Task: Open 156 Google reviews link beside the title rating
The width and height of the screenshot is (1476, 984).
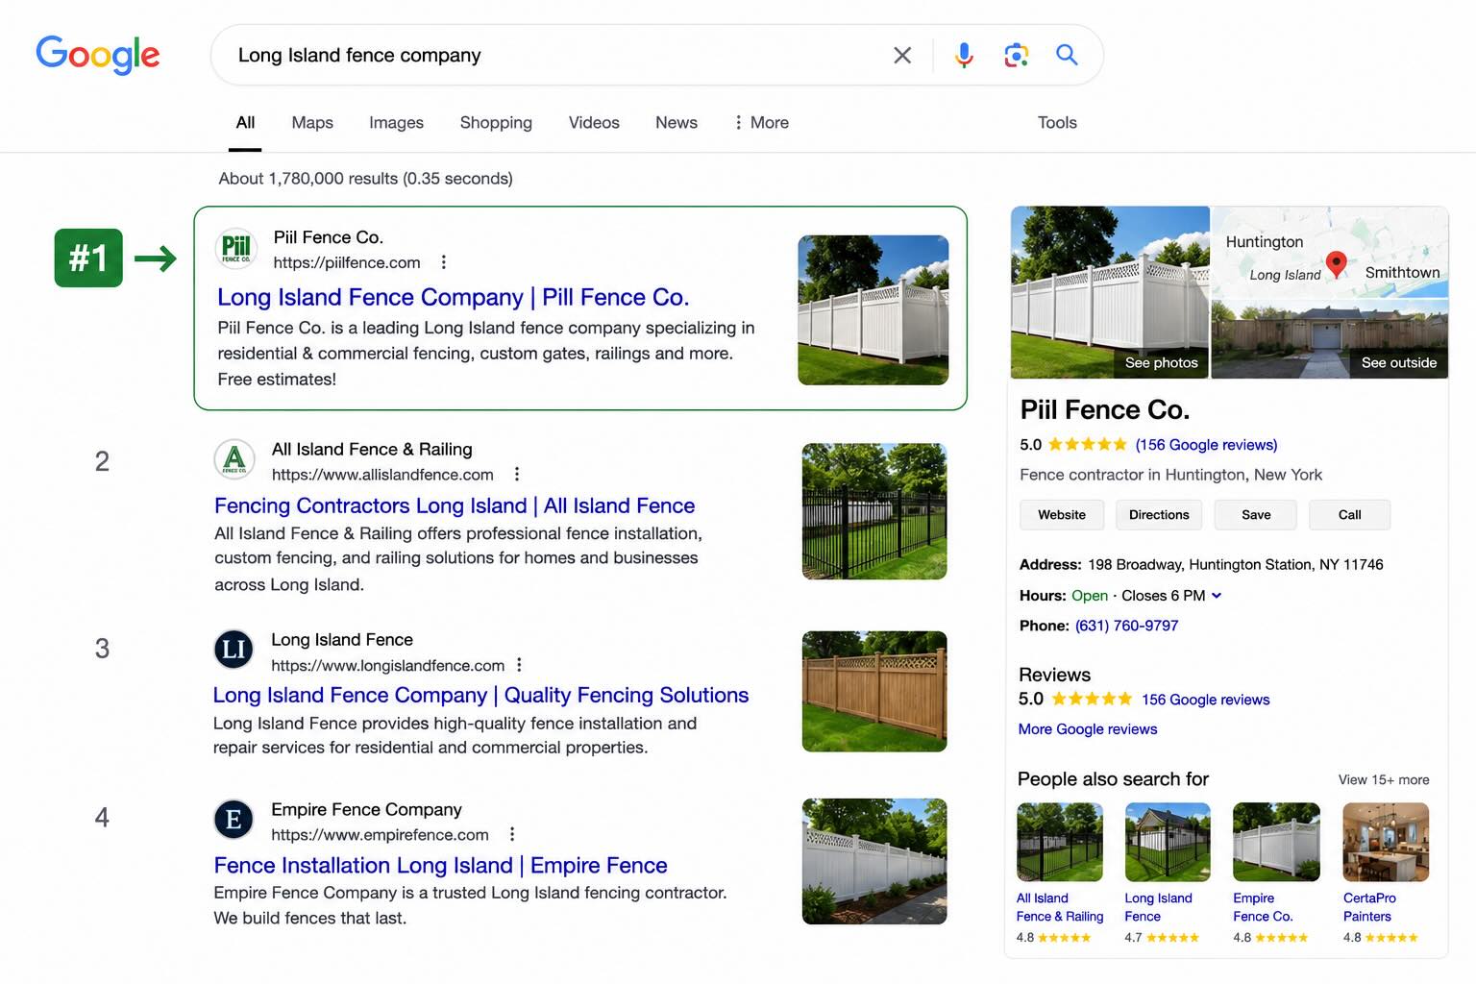Action: point(1206,445)
